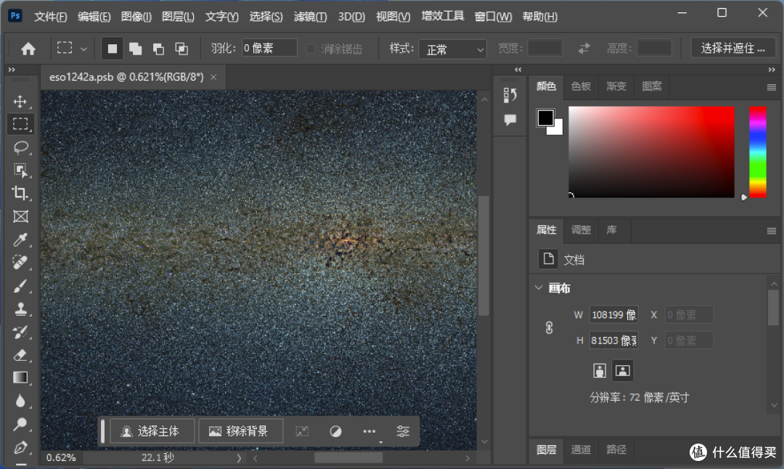Screen dimensions: 784x469
Task: Click the 移除背景 remove background button
Action: [240, 431]
